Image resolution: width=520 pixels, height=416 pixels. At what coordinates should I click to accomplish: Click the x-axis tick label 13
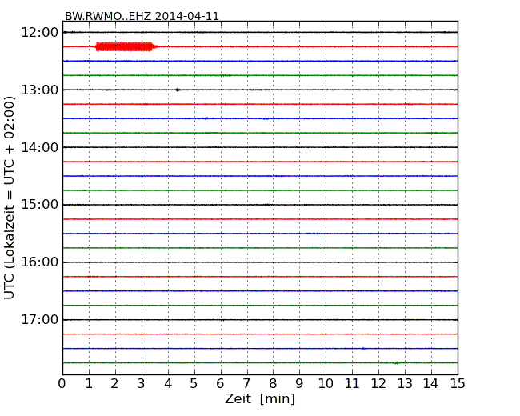tap(405, 384)
